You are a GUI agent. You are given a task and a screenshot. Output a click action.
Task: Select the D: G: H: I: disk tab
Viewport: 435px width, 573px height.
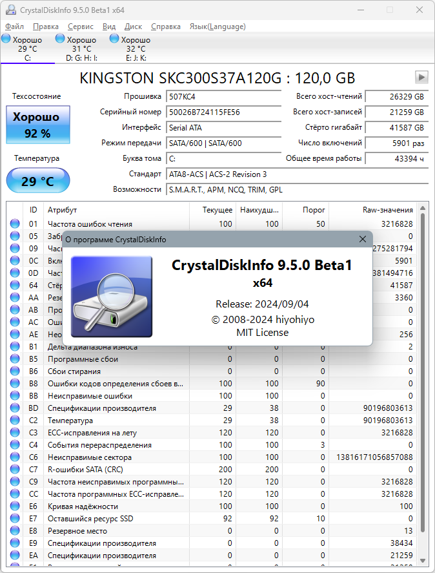click(82, 48)
